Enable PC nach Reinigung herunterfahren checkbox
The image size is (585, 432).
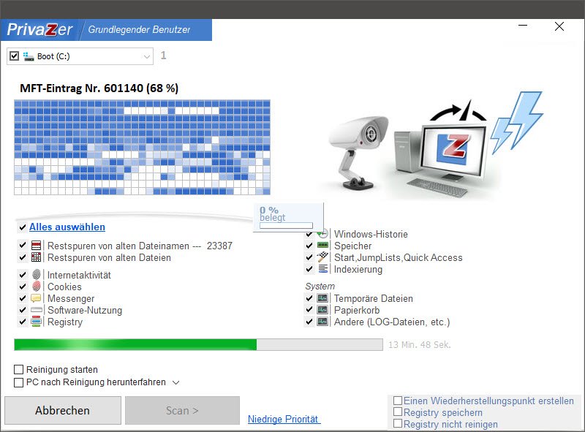tap(18, 382)
